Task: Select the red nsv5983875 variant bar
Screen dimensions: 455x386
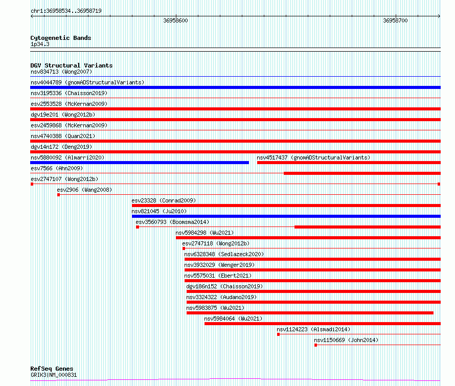Action: (310, 313)
